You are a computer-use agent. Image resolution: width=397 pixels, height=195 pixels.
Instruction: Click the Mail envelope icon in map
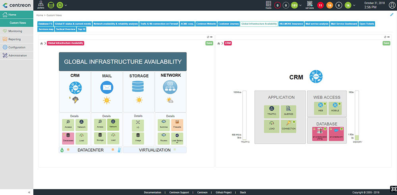click(x=106, y=87)
